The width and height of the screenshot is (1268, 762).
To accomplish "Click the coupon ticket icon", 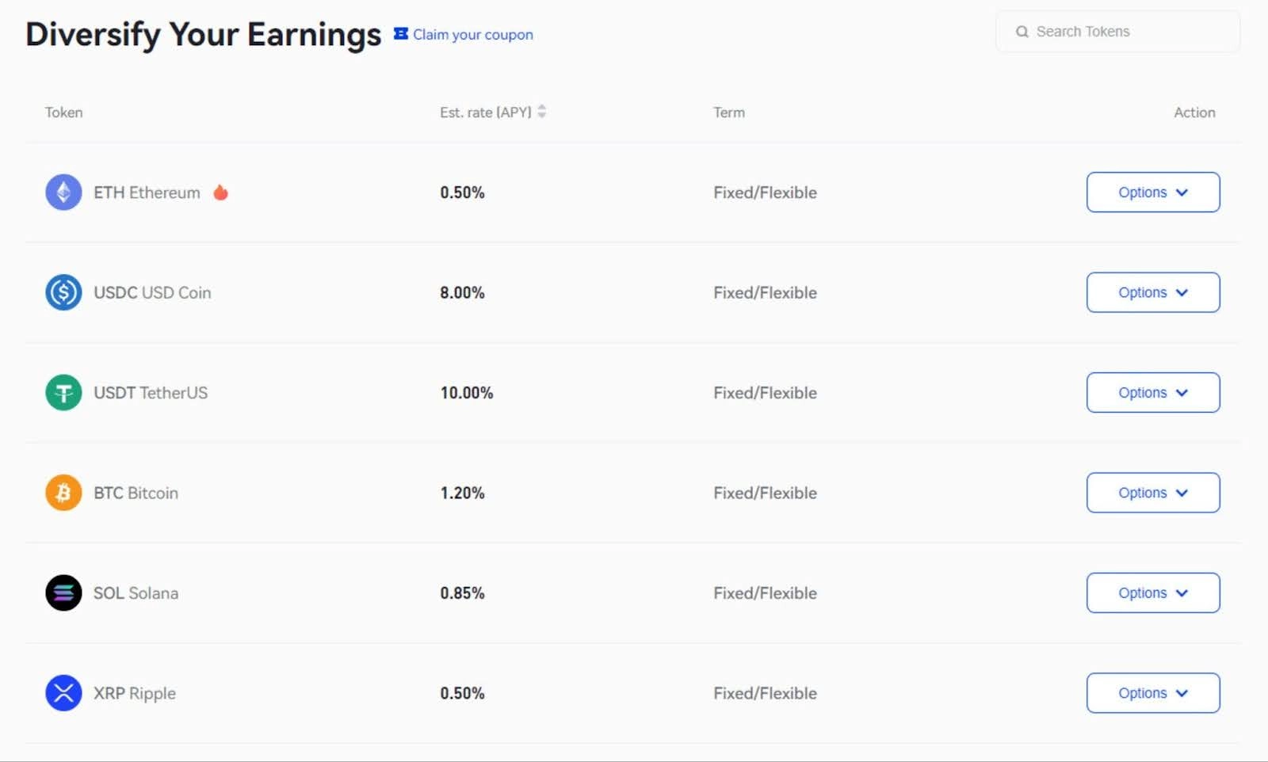I will (x=401, y=33).
